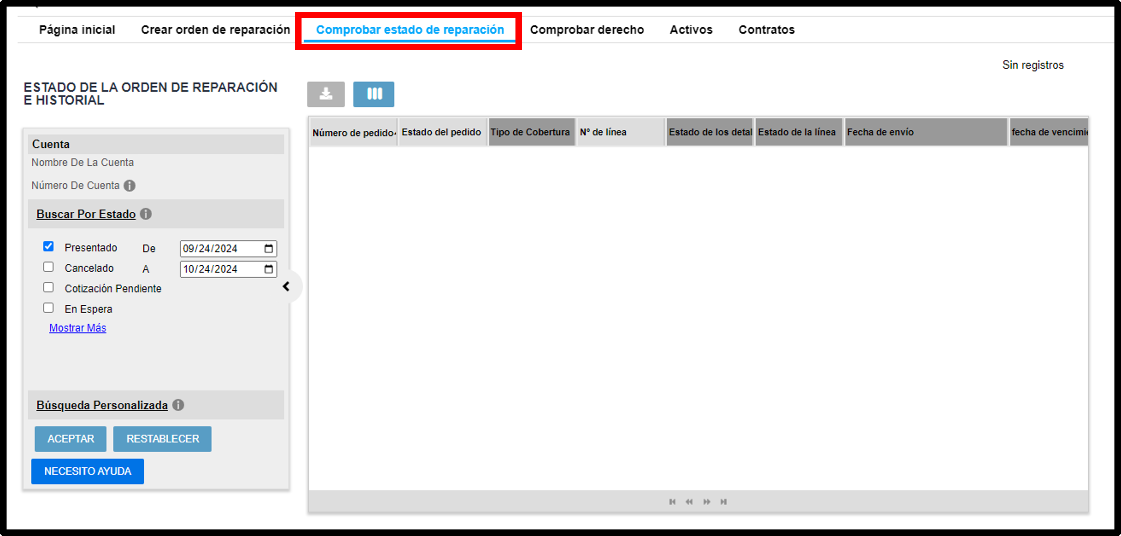Click info icon beside Búsqueda Personalizada
Image resolution: width=1121 pixels, height=536 pixels.
pyautogui.click(x=178, y=405)
